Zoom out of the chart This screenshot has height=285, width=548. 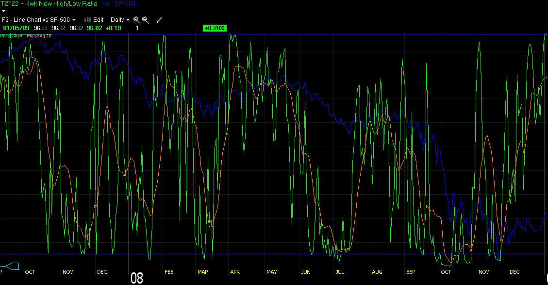[146, 20]
